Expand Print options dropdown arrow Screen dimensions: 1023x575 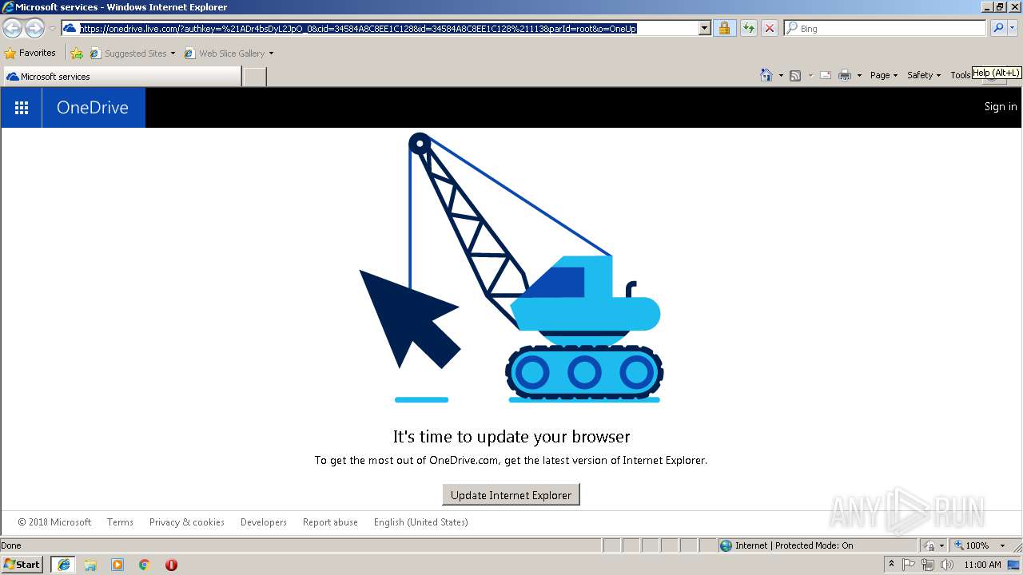[859, 75]
